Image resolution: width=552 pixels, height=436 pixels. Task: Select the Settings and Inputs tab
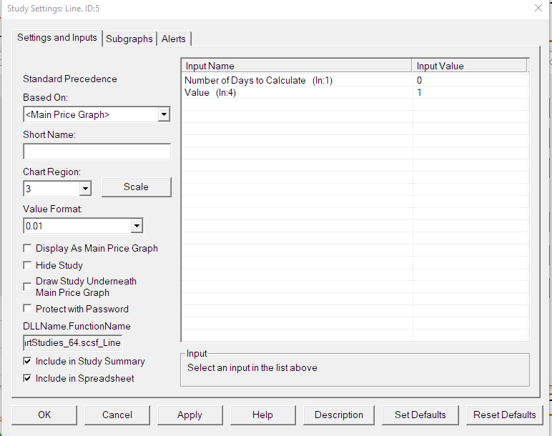click(57, 38)
